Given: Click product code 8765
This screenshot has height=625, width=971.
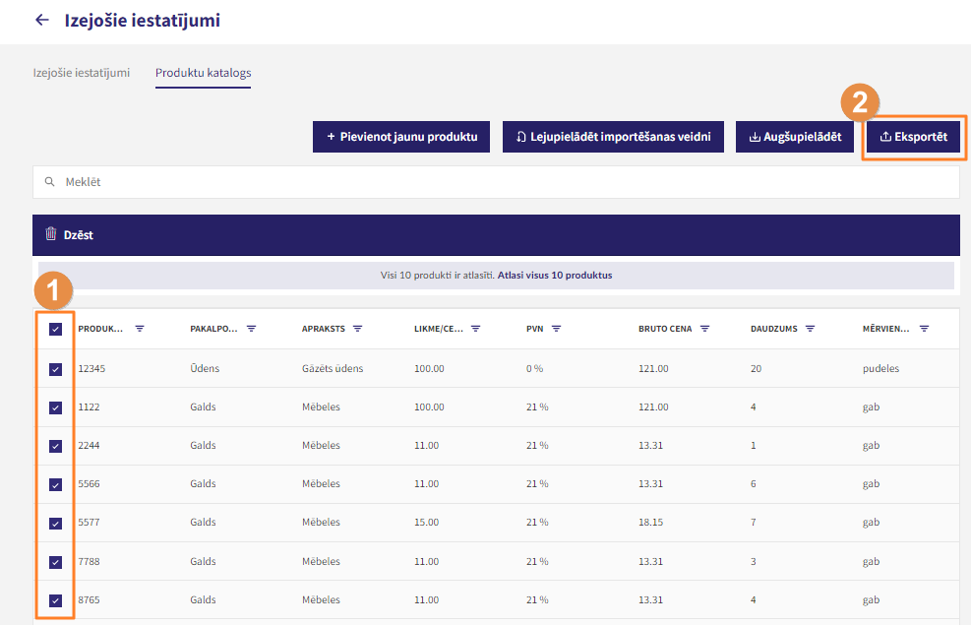Looking at the screenshot, I should click(89, 599).
